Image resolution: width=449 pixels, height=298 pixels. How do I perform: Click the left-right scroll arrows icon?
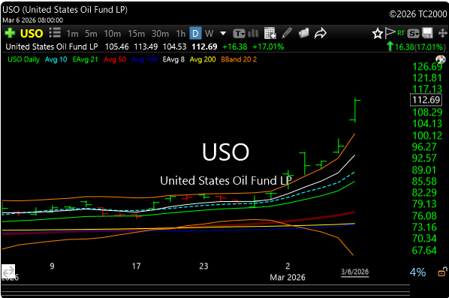pos(8,271)
